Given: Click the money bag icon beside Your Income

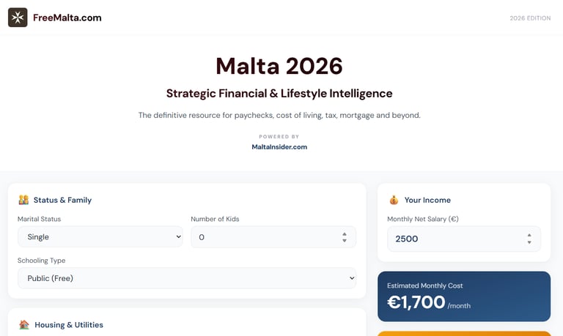Looking at the screenshot, I should (x=394, y=200).
